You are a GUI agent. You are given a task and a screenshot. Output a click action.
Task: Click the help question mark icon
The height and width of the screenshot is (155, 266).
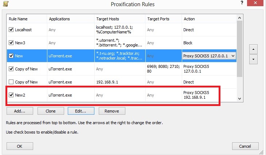tap(242, 3)
